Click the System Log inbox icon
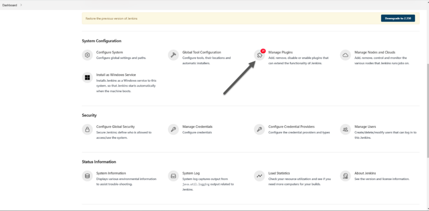The image size is (429, 211). pos(173,176)
